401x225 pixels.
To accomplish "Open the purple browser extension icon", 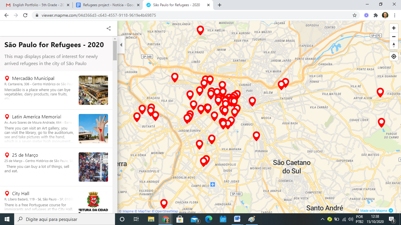I will click(x=366, y=15).
